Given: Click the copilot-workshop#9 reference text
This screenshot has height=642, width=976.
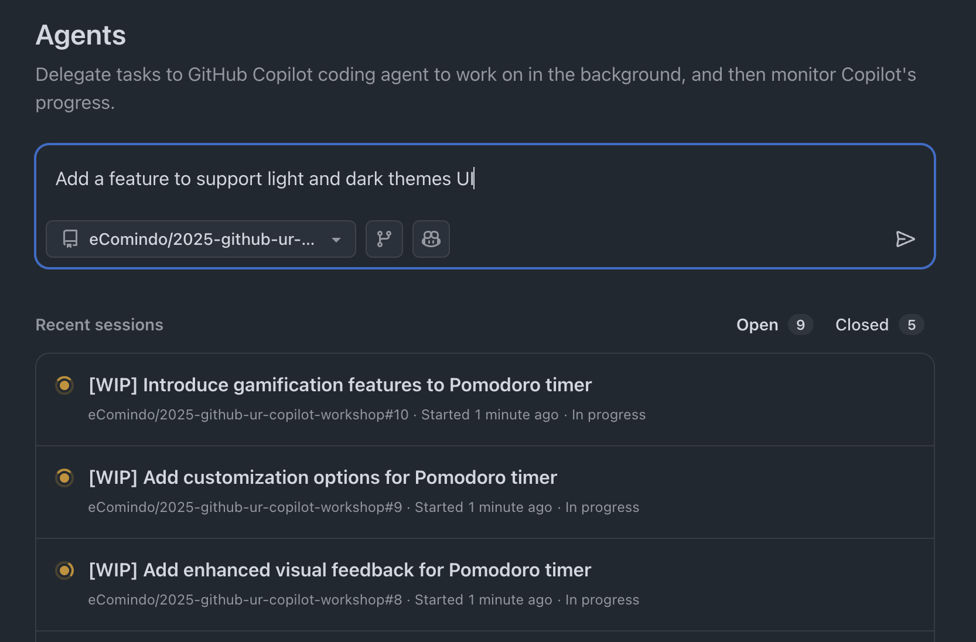Looking at the screenshot, I should click(x=245, y=507).
